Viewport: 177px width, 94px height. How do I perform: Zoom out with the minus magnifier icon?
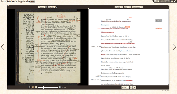click(36, 87)
